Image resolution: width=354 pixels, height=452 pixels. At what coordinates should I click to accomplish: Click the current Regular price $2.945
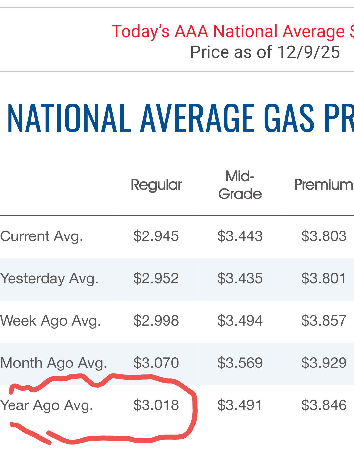pos(156,236)
